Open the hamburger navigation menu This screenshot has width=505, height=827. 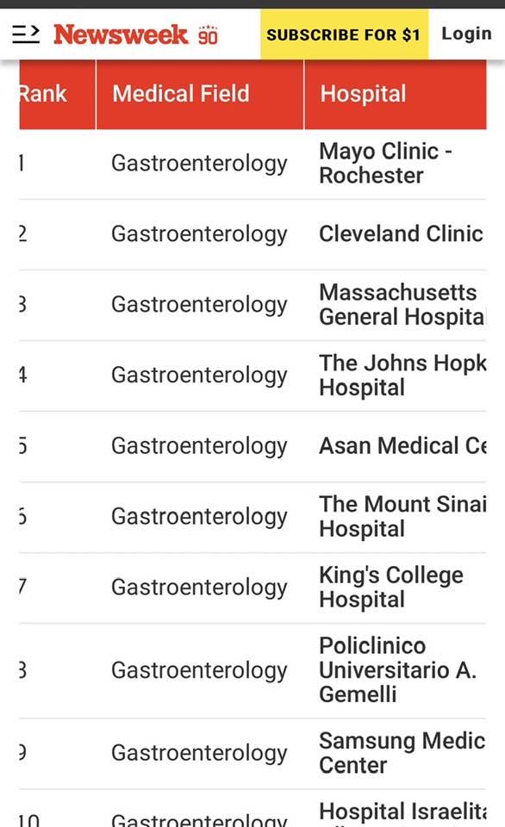pyautogui.click(x=26, y=34)
